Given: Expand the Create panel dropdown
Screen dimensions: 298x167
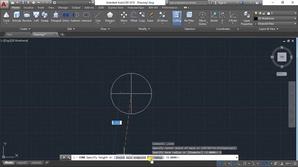Looking at the screenshot, I should 25,29.
